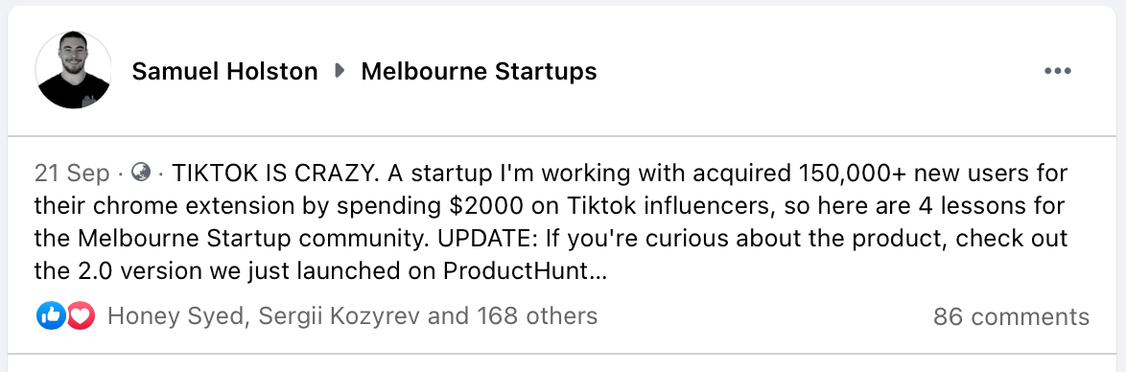This screenshot has width=1126, height=372.
Task: Expand the post via trailing ellipsis
Action: pos(597,270)
